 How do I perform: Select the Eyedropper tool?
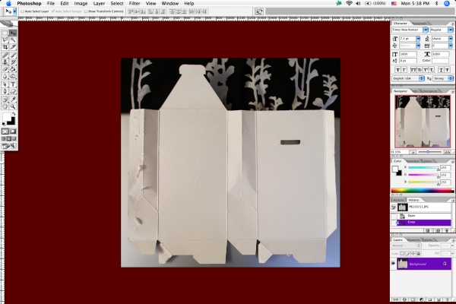click(13, 100)
